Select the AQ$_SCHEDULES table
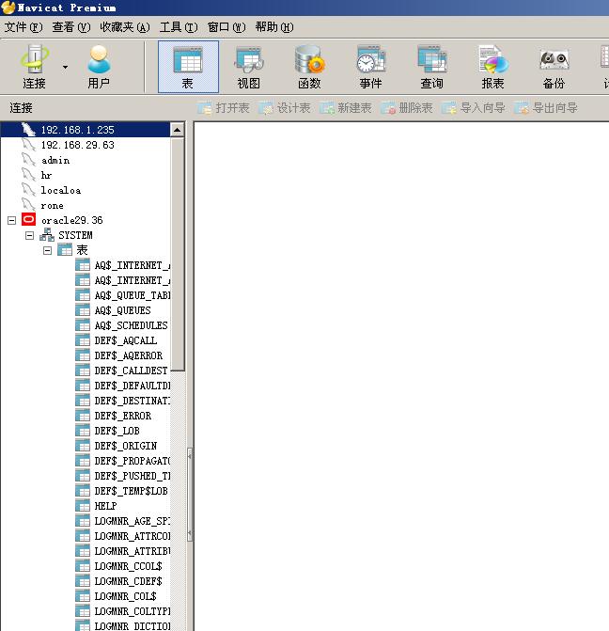609x631 pixels. (132, 325)
